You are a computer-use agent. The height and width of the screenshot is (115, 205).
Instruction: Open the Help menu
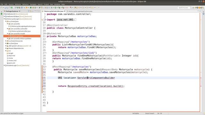pyautogui.click(x=63, y=4)
